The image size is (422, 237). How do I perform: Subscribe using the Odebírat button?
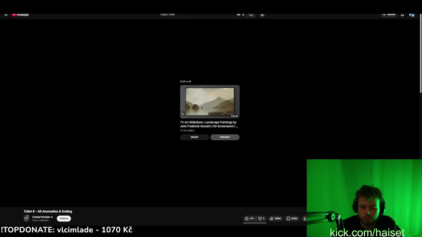(64, 218)
